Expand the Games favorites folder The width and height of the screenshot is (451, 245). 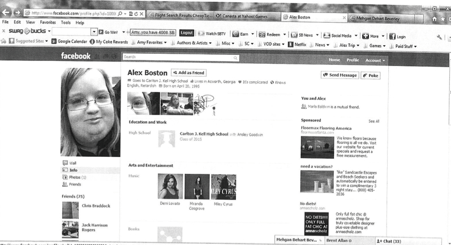(375, 46)
